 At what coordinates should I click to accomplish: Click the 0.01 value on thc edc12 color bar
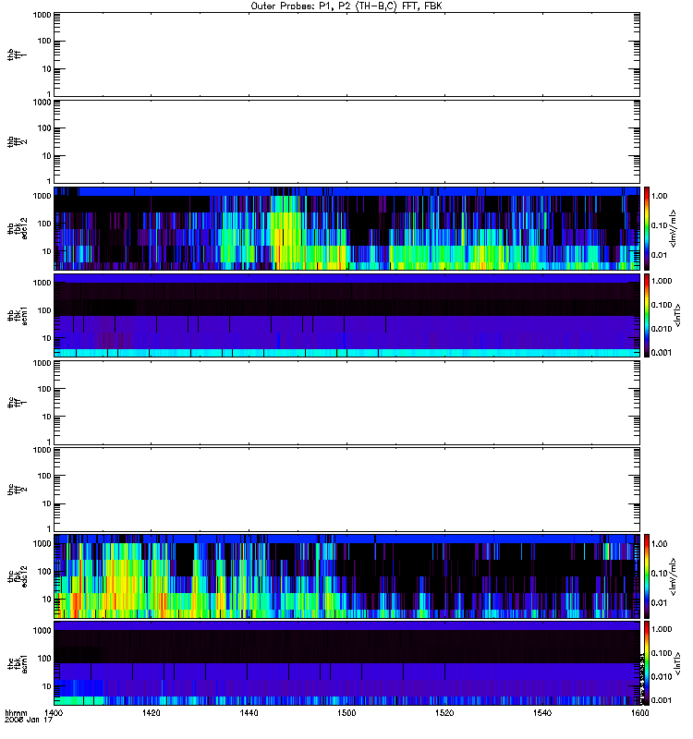click(659, 603)
